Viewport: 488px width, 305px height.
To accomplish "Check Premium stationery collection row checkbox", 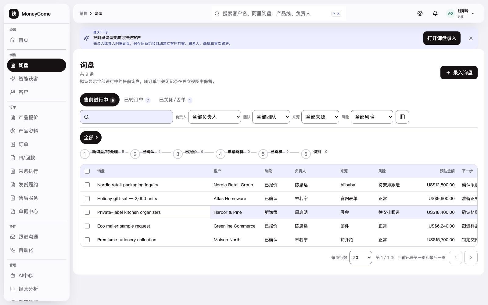I will click(87, 240).
